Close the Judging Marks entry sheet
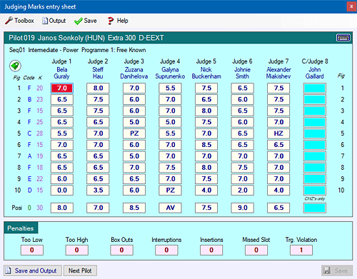Image resolution: width=357 pixels, height=279 pixels. click(x=351, y=6)
